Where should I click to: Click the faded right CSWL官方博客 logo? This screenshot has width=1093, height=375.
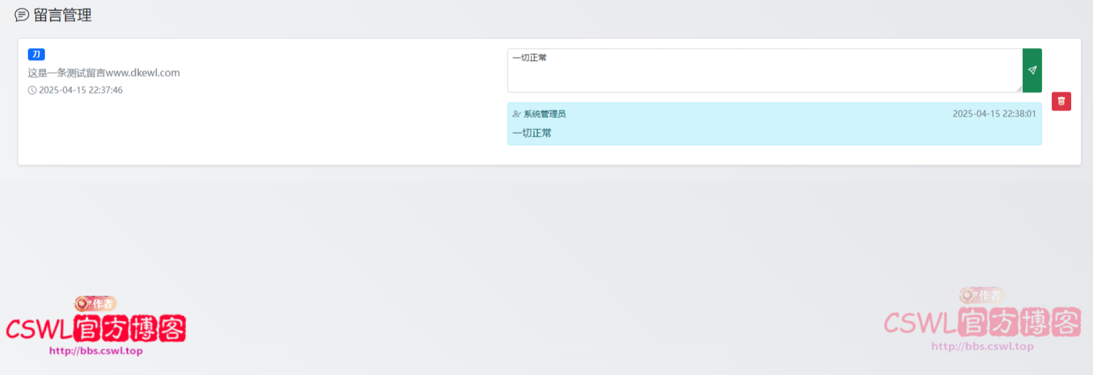pos(982,322)
